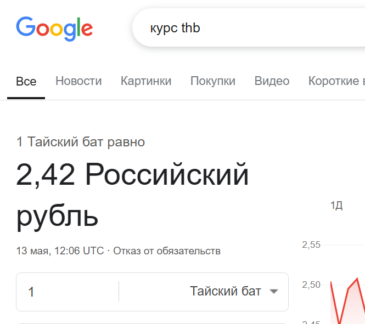The width and height of the screenshot is (365, 324).
Task: Click the 1 Тайский бат равно caption
Action: pos(81,142)
